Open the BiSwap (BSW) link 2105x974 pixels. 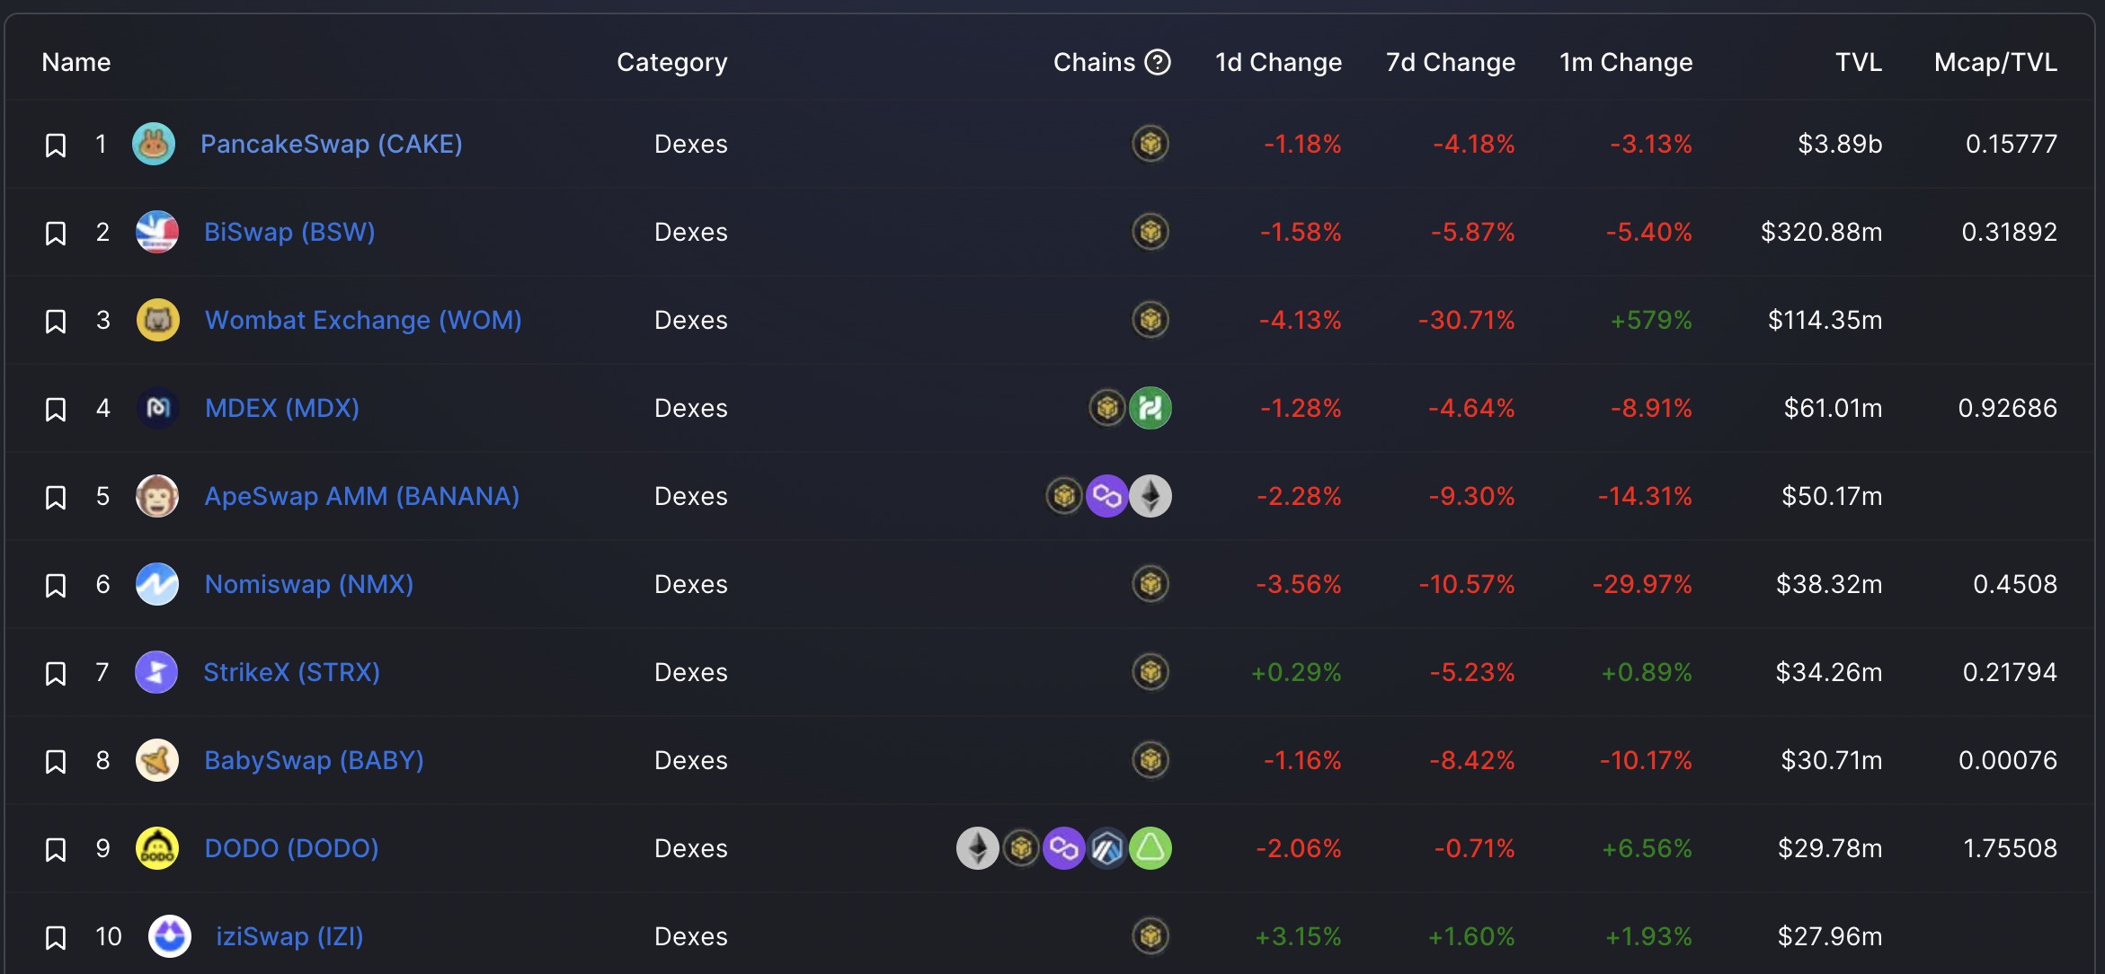(289, 232)
